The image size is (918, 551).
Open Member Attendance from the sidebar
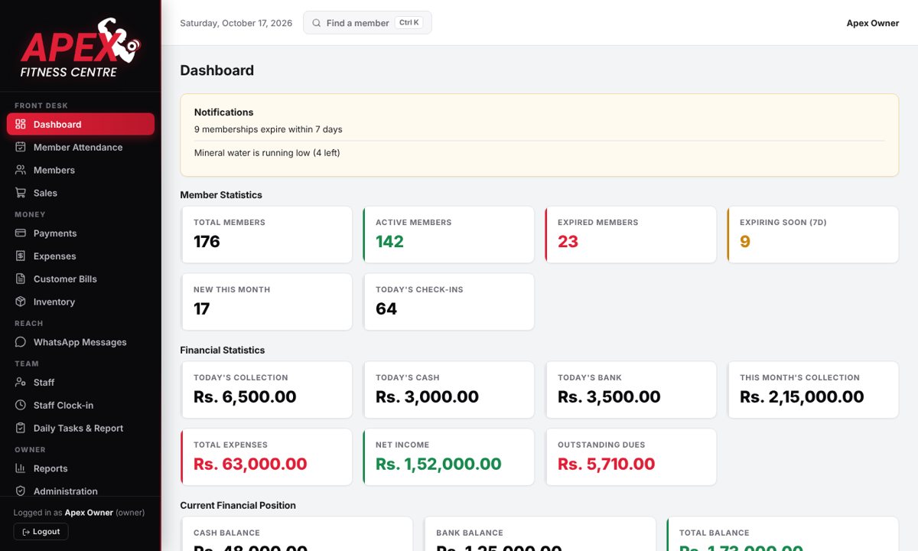click(x=80, y=147)
